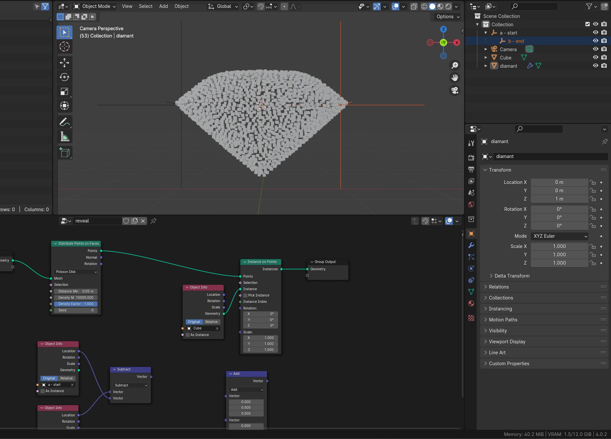Image resolution: width=611 pixels, height=439 pixels.
Task: Hide the diamant object in the outliner
Action: (596, 66)
